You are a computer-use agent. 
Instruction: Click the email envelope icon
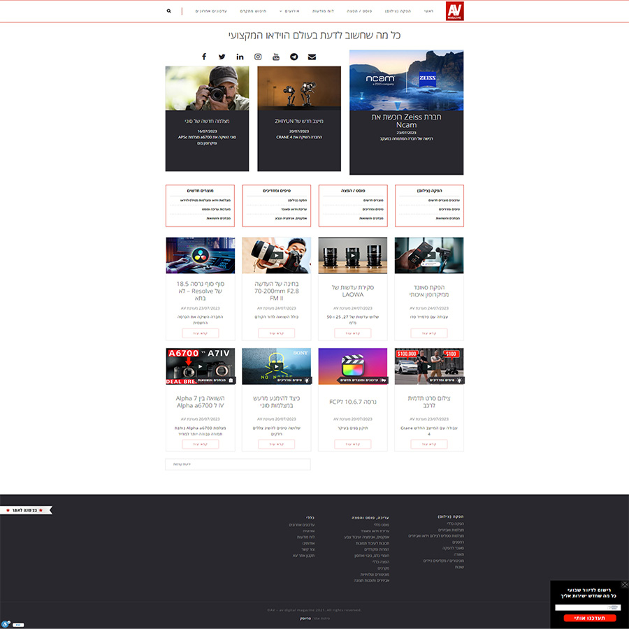pos(312,57)
